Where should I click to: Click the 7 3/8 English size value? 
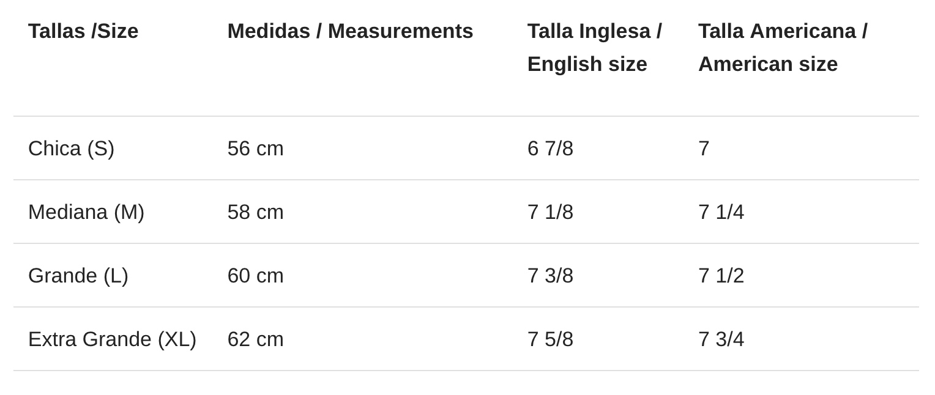pos(550,276)
